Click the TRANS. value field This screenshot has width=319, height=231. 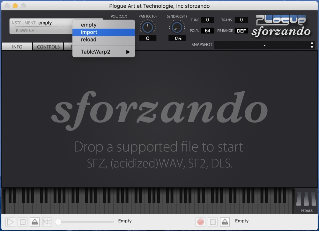pos(241,20)
